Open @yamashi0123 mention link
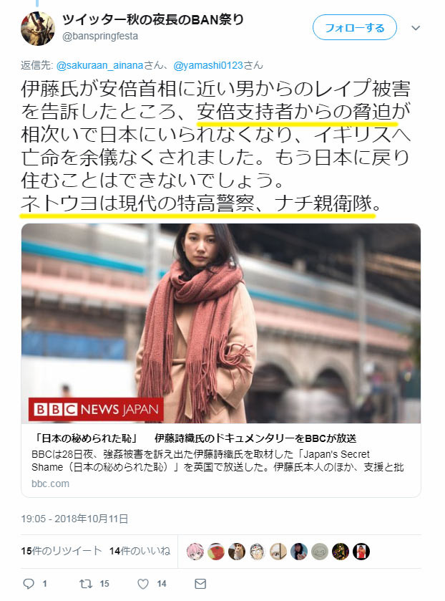 (x=208, y=65)
